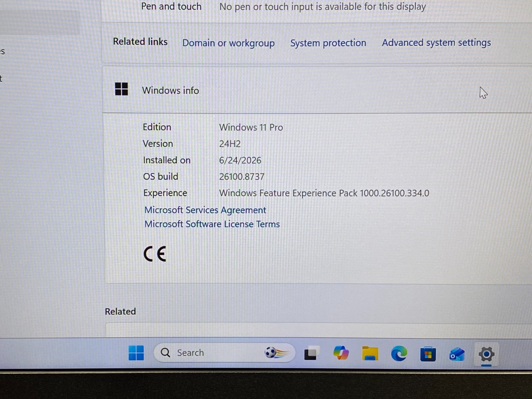
Task: Click the OS build label
Action: pos(161,177)
